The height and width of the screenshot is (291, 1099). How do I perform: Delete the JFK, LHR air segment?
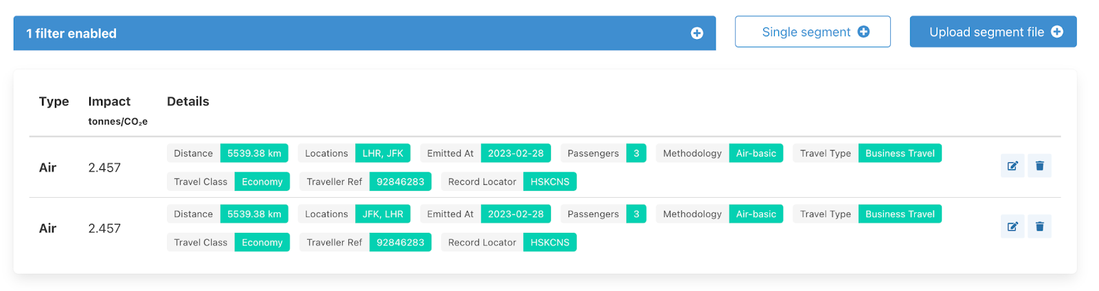pos(1039,227)
